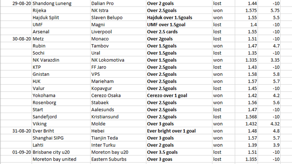This screenshot has height=164, width=292.
Task: Select the 1.568 odds cell
Action: pyautogui.click(x=246, y=117)
